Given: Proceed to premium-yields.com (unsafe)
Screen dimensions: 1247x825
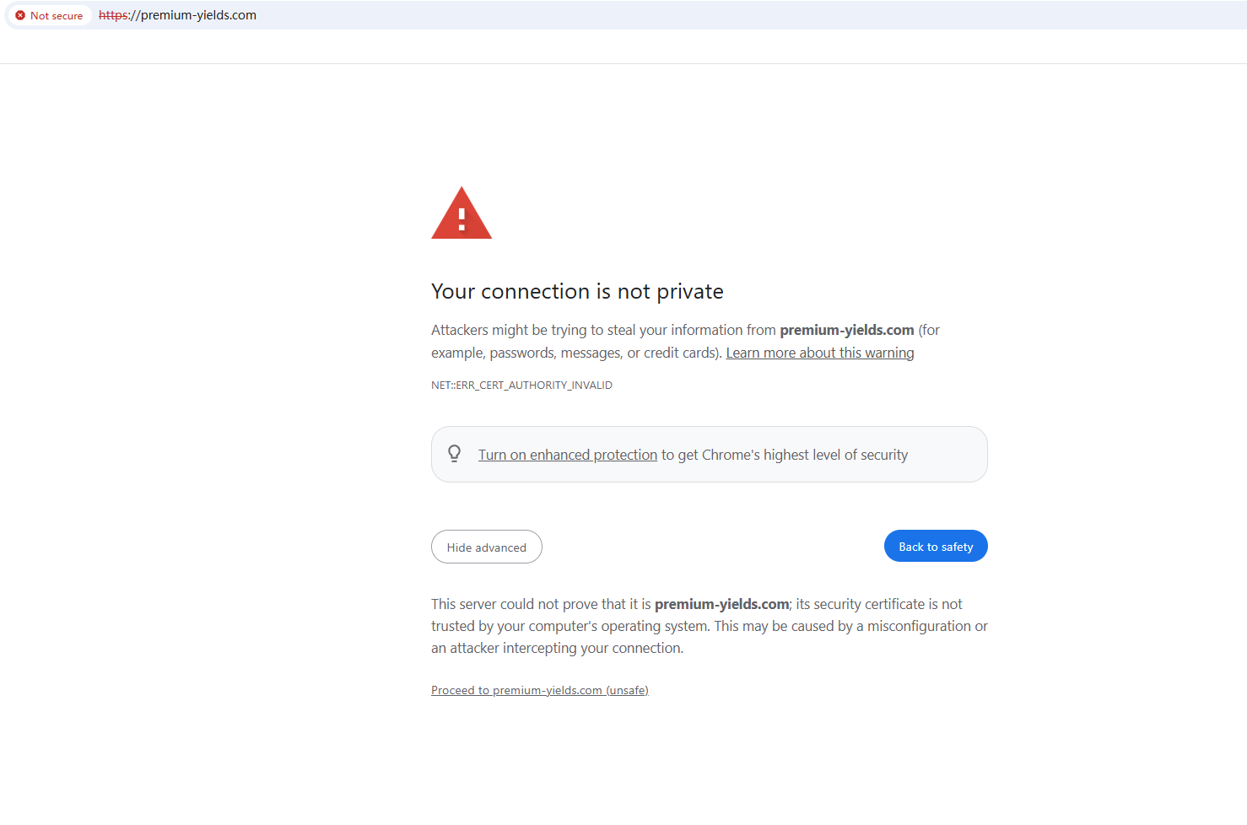Looking at the screenshot, I should point(539,690).
